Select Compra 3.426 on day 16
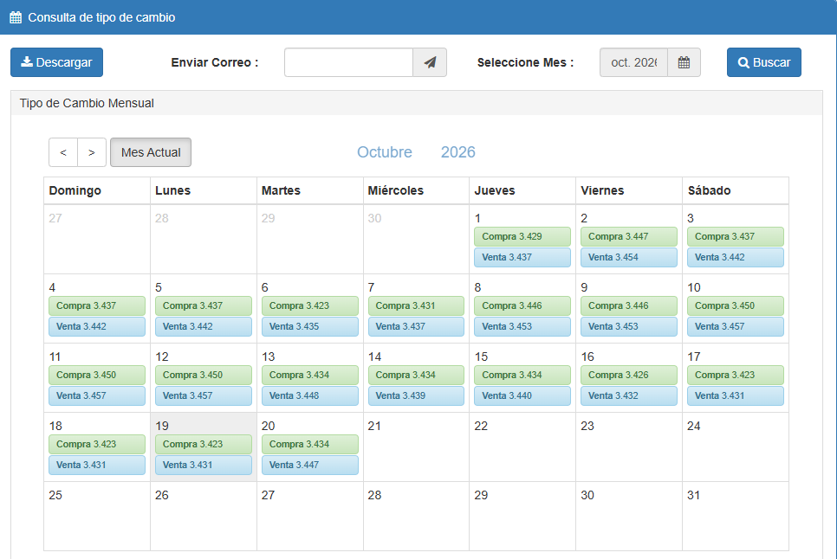837x559 pixels. (629, 376)
